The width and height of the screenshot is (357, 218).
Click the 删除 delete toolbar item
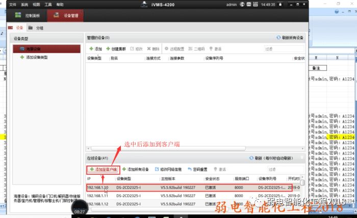[x=153, y=49]
